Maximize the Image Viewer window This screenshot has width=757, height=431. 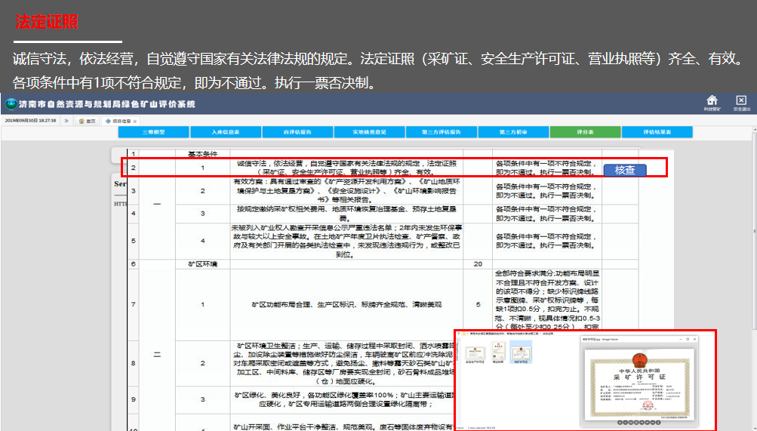688,340
